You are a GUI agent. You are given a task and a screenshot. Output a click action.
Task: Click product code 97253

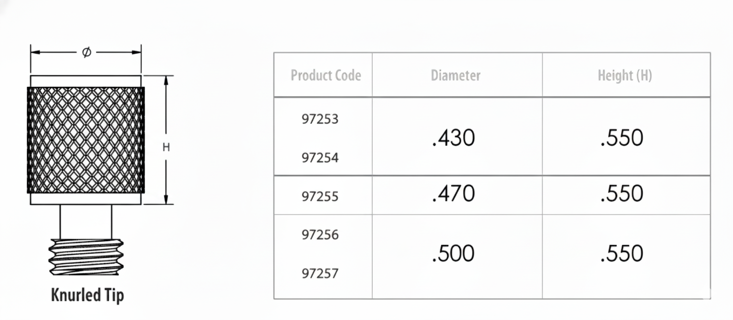pos(320,119)
